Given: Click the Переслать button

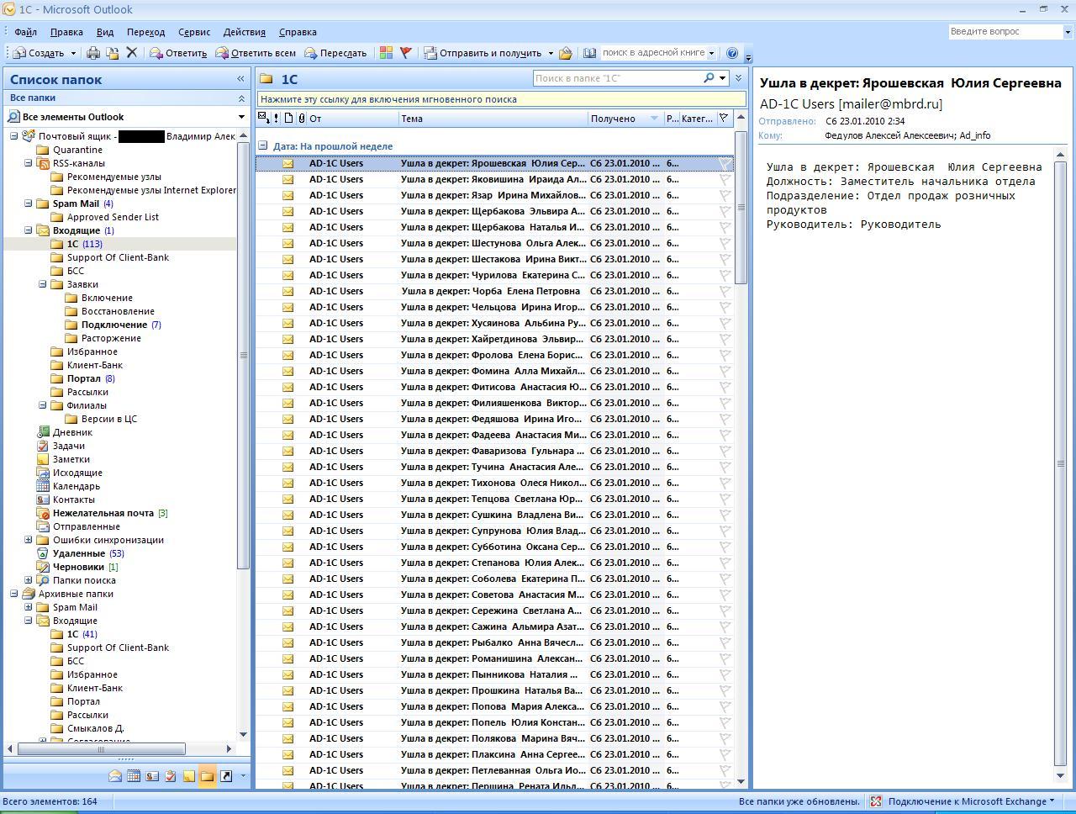Looking at the screenshot, I should tap(335, 53).
